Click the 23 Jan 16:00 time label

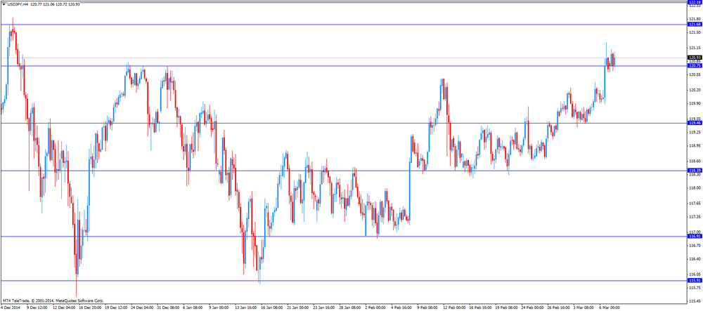(x=324, y=308)
